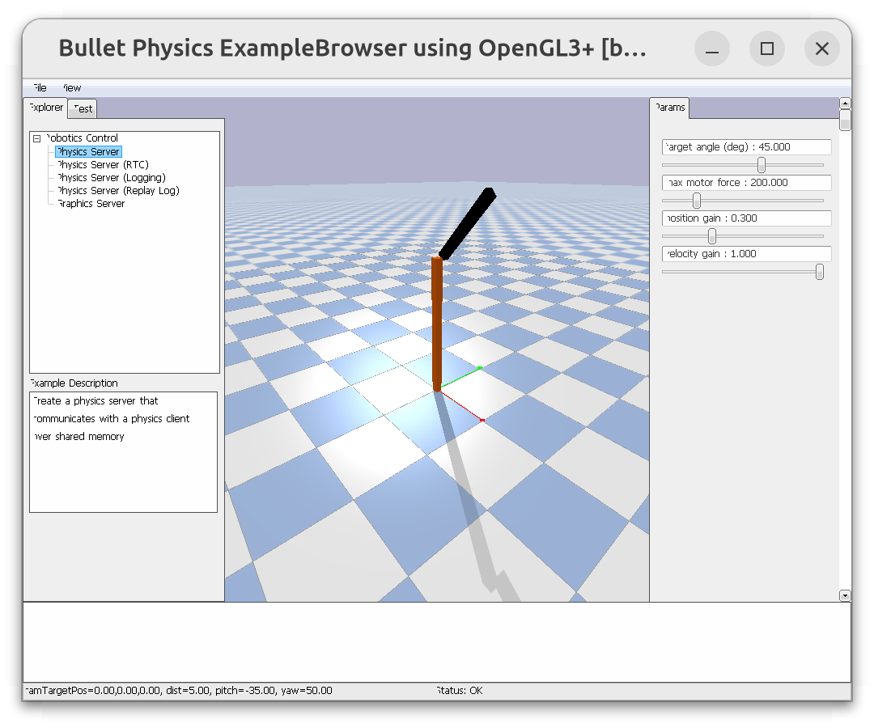This screenshot has width=874, height=728.
Task: Select Physics Server (RTC) example
Action: tap(103, 165)
